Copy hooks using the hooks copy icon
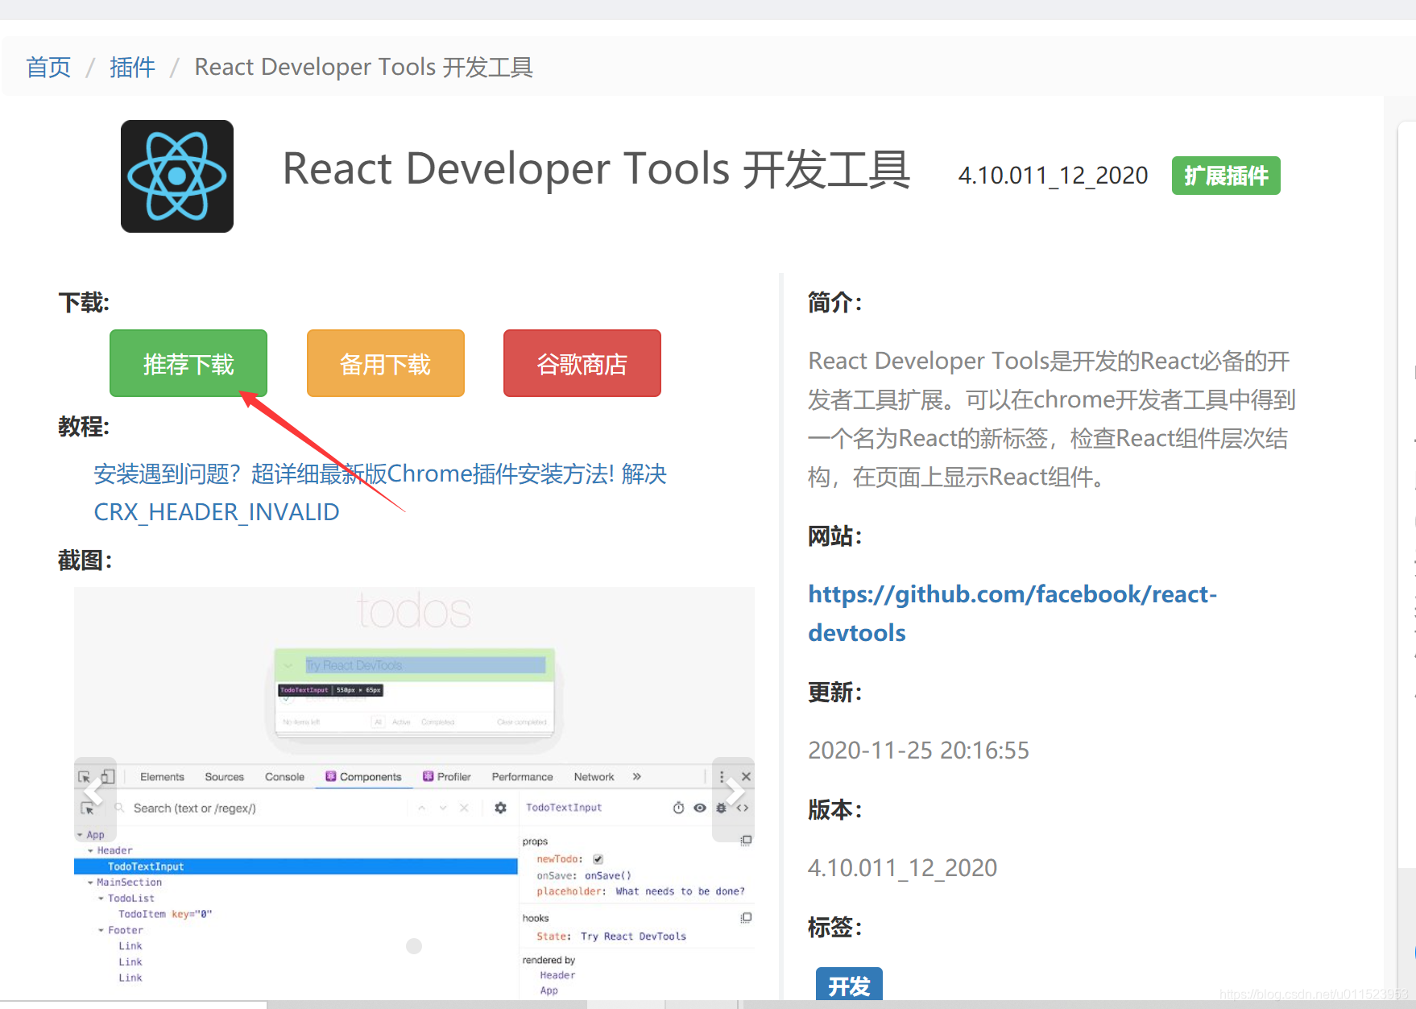The image size is (1416, 1009). pos(747,918)
